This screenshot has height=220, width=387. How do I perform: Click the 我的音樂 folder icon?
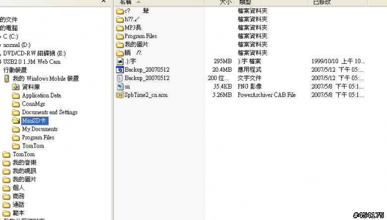7,163
